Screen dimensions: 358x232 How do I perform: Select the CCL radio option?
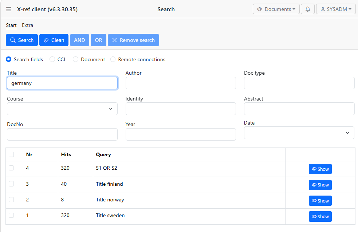click(52, 59)
